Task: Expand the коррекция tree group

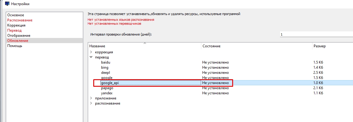Action: [91, 52]
